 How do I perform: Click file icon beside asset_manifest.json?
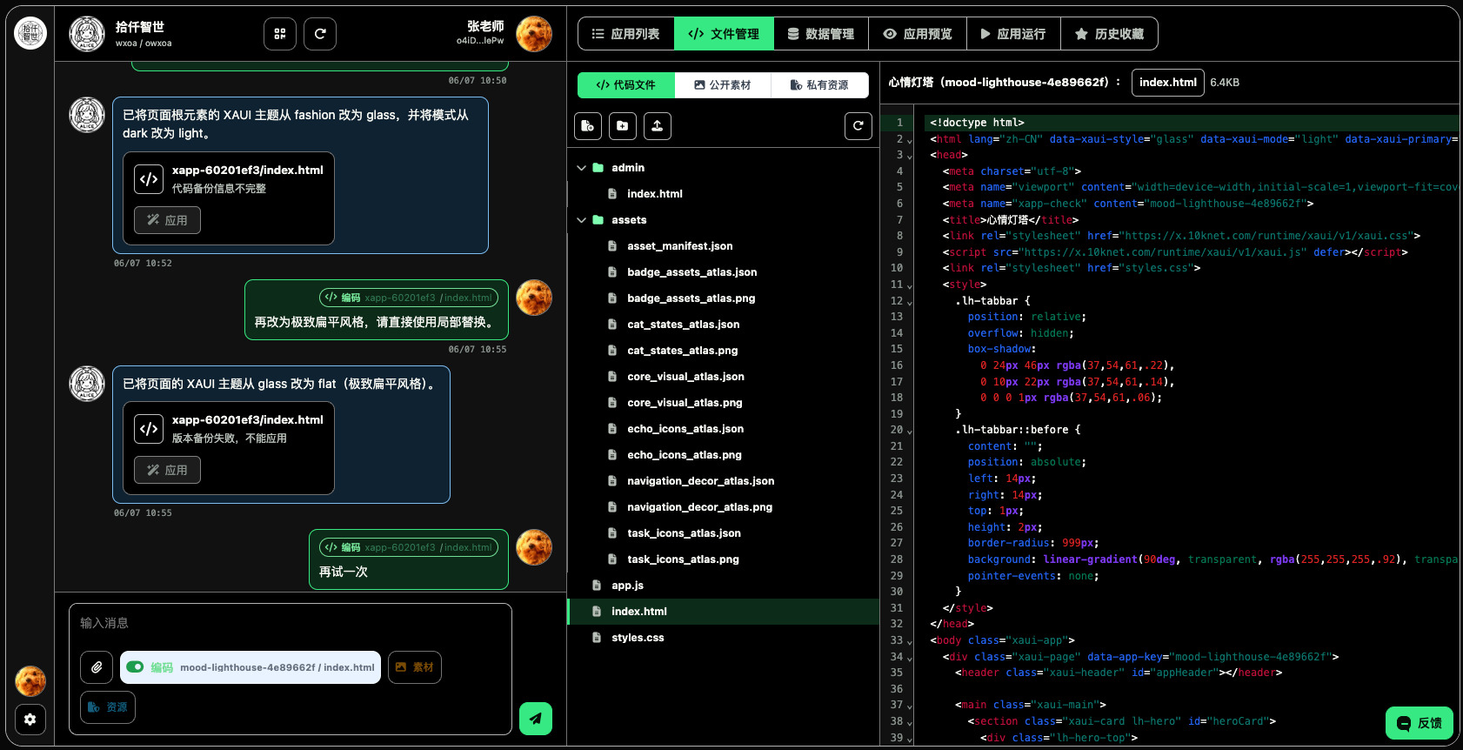(612, 246)
